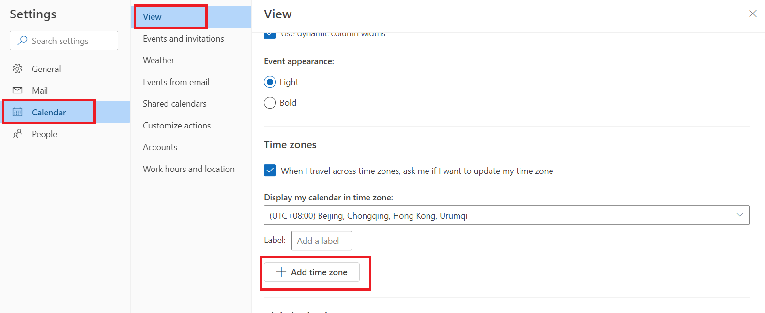Close the Settings panel with X
This screenshot has width=765, height=313.
[753, 14]
